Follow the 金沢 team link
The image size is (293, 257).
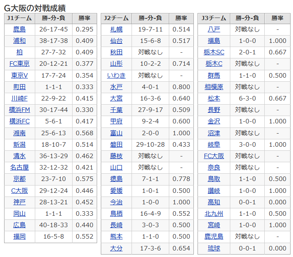214,121
